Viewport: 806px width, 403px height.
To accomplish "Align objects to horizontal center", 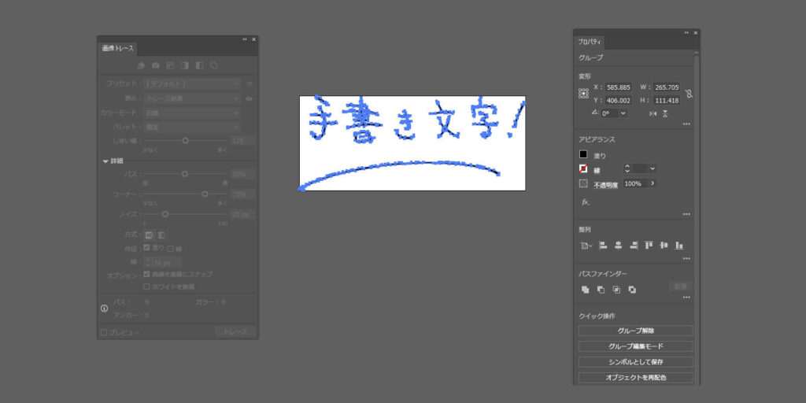I will pyautogui.click(x=619, y=246).
